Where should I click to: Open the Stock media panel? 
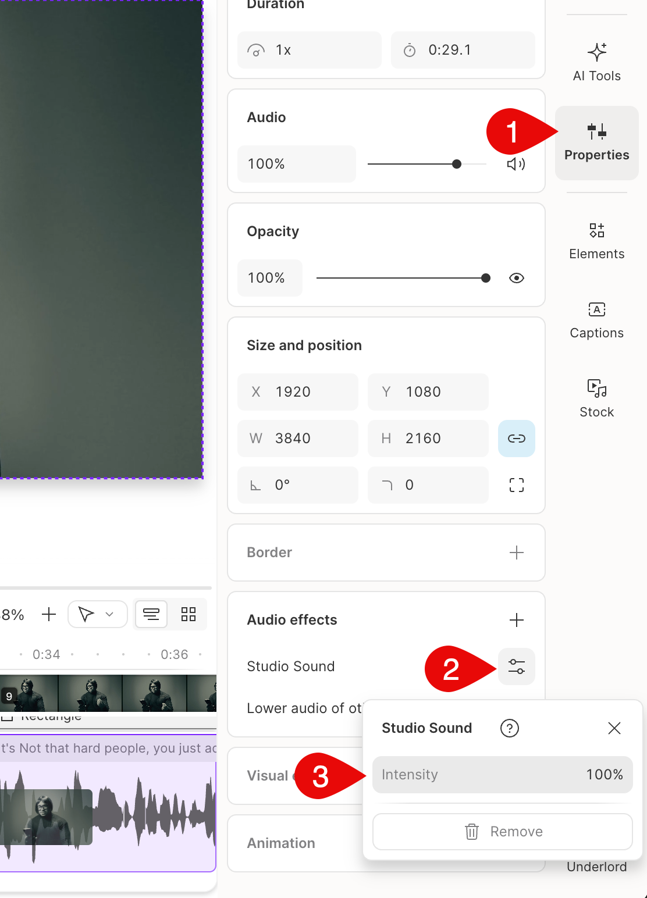point(596,399)
